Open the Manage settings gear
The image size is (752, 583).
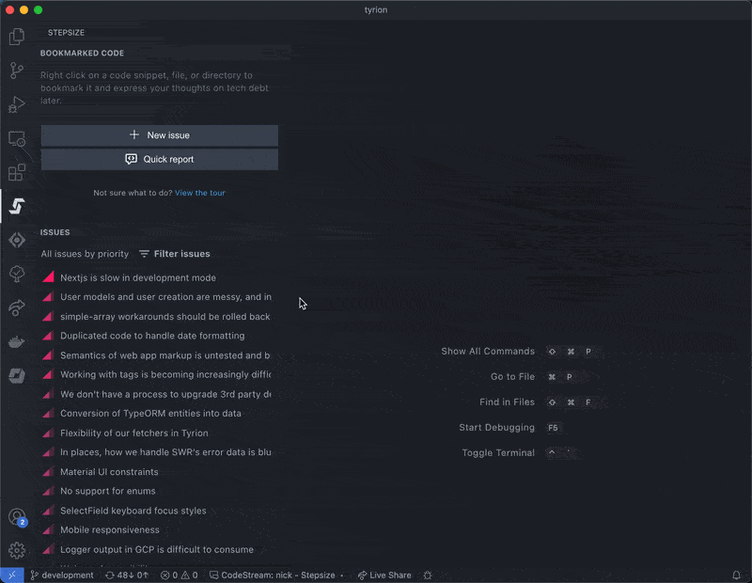tap(17, 551)
